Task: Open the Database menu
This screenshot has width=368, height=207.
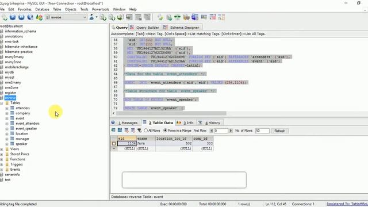Action: point(42,9)
